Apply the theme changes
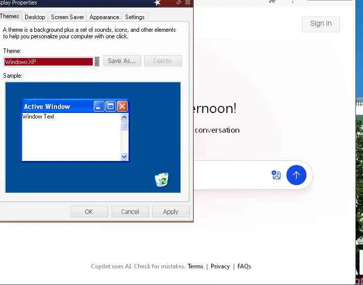The image size is (363, 285). coord(171,211)
